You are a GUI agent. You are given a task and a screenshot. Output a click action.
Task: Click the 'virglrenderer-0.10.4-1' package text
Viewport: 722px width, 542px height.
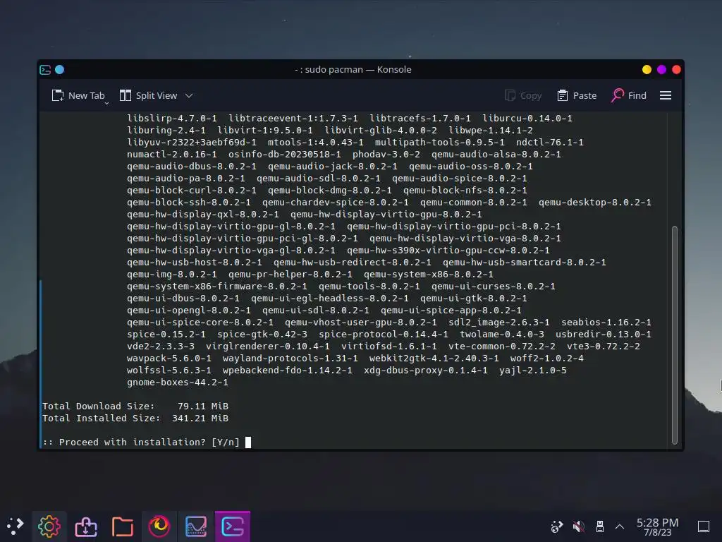click(268, 346)
